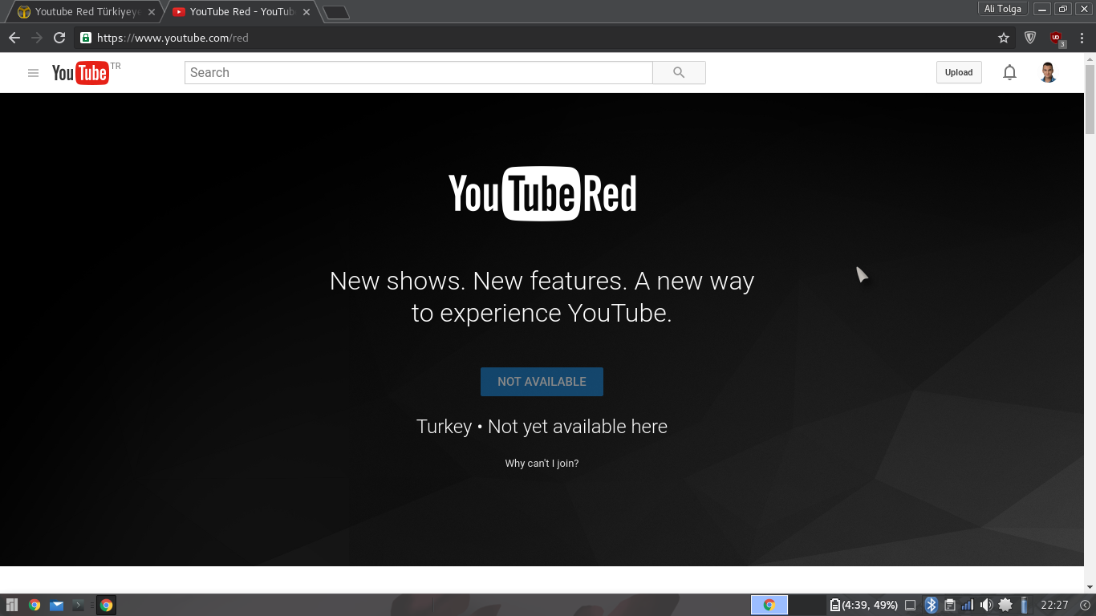Open the account avatar menu
Screen dimensions: 1096x616
(x=1048, y=72)
